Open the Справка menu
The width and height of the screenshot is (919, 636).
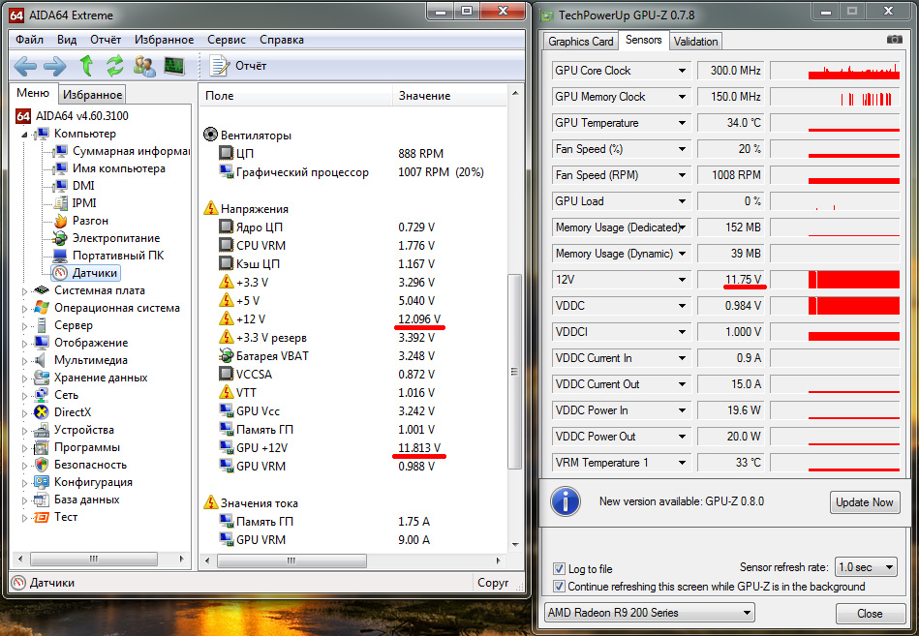pyautogui.click(x=282, y=40)
